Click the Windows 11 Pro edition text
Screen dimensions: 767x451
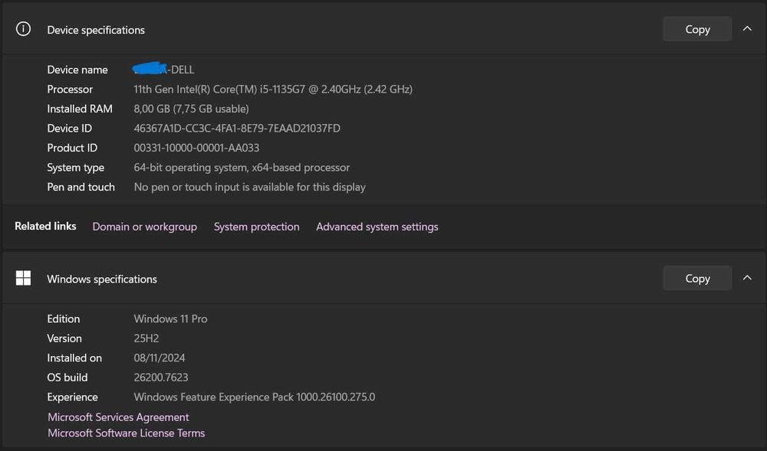pos(170,319)
